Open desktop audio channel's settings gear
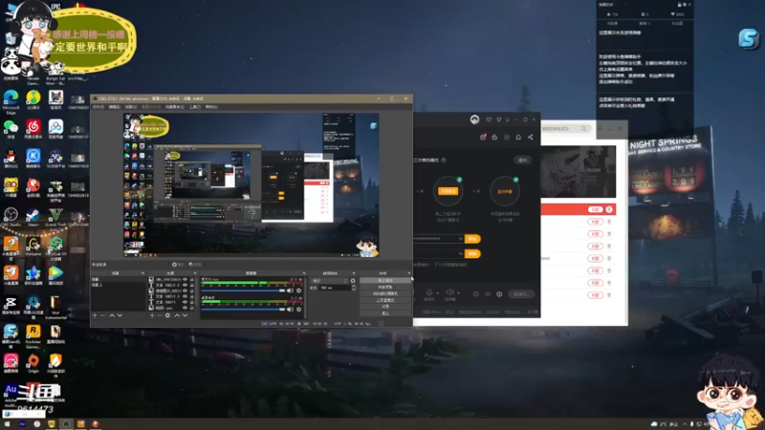Image resolution: width=765 pixels, height=430 pixels. 299,309
